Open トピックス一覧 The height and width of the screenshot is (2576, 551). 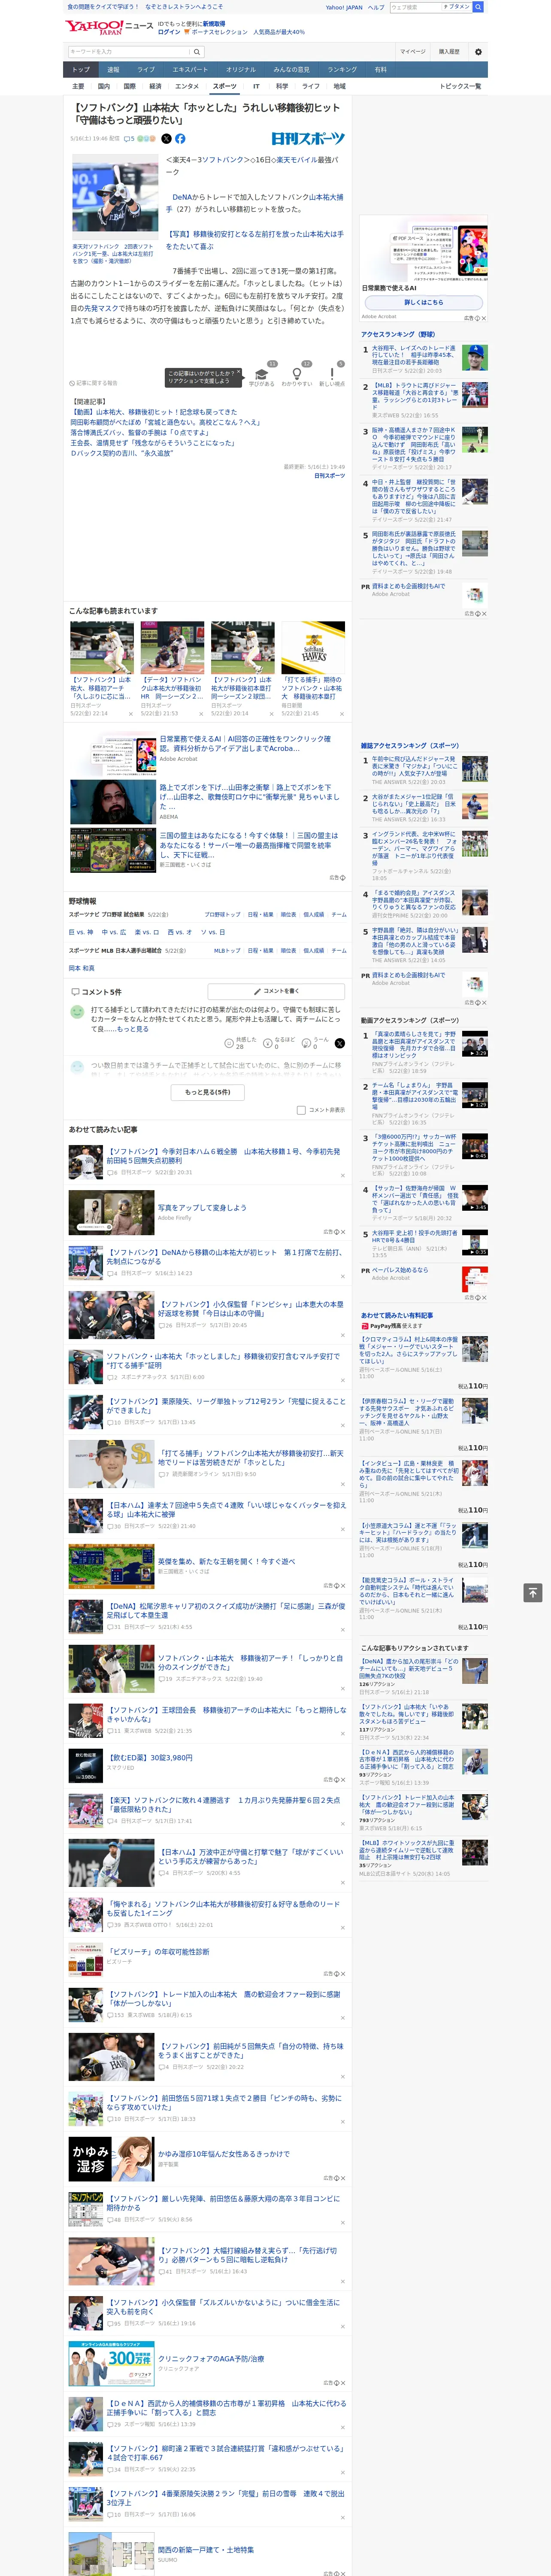click(460, 86)
